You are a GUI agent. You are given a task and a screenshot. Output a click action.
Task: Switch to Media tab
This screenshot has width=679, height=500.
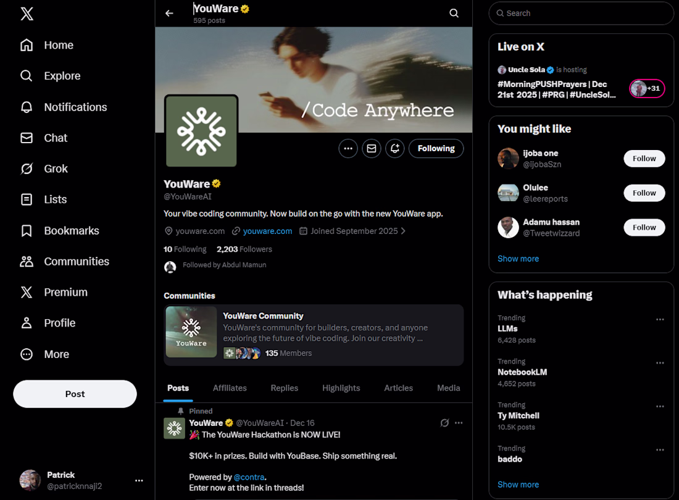[x=448, y=388]
